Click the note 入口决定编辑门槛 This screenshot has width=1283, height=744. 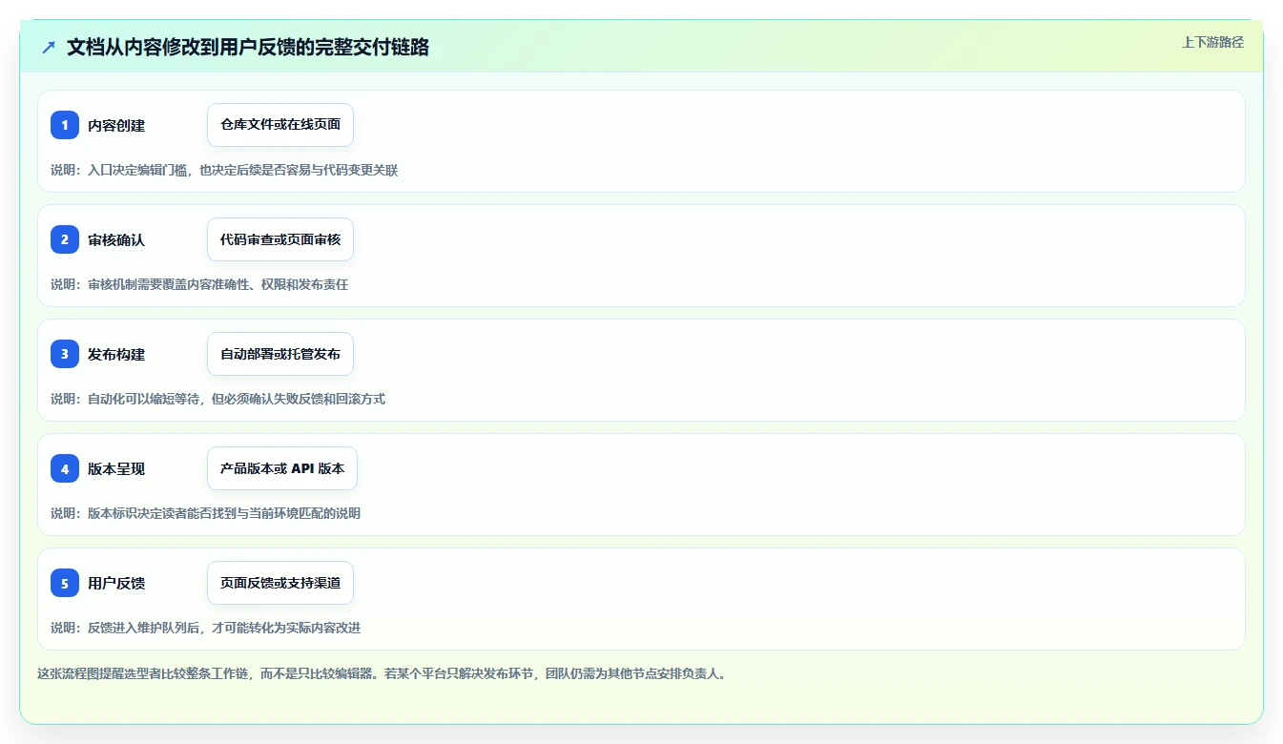[x=224, y=170]
